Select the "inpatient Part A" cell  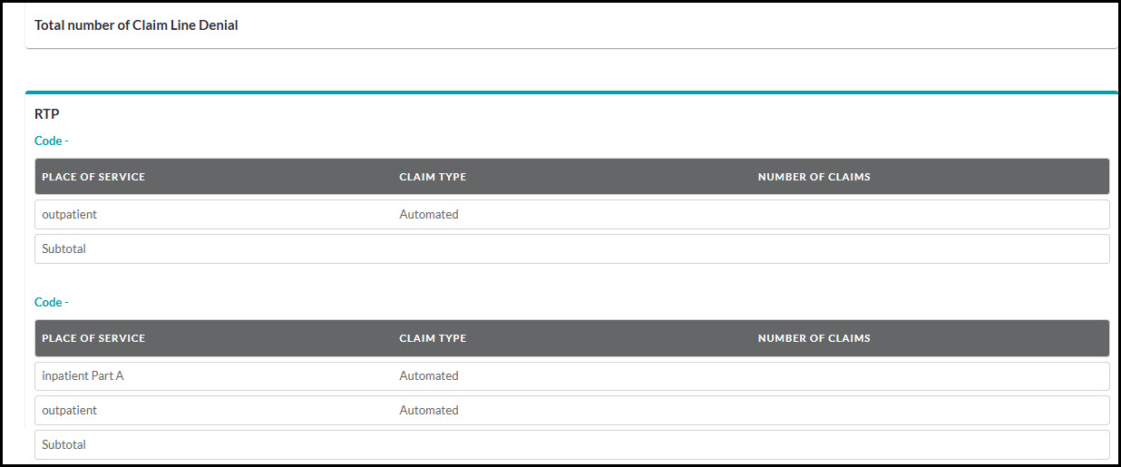pyautogui.click(x=83, y=375)
